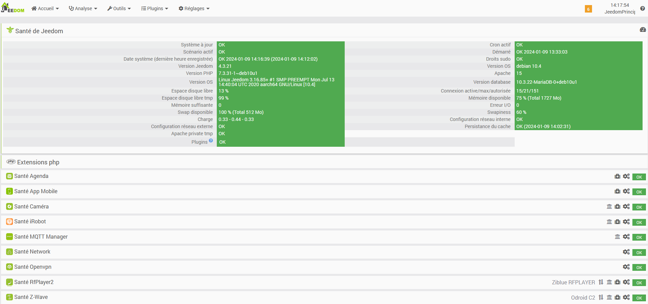The height and width of the screenshot is (304, 648).
Task: Open Santé Caméra section
Action: coord(31,206)
